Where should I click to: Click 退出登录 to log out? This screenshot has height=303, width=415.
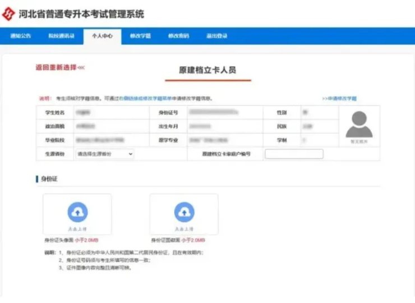coord(216,36)
